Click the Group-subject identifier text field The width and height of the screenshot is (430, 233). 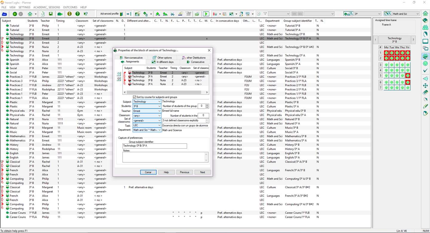155,146
